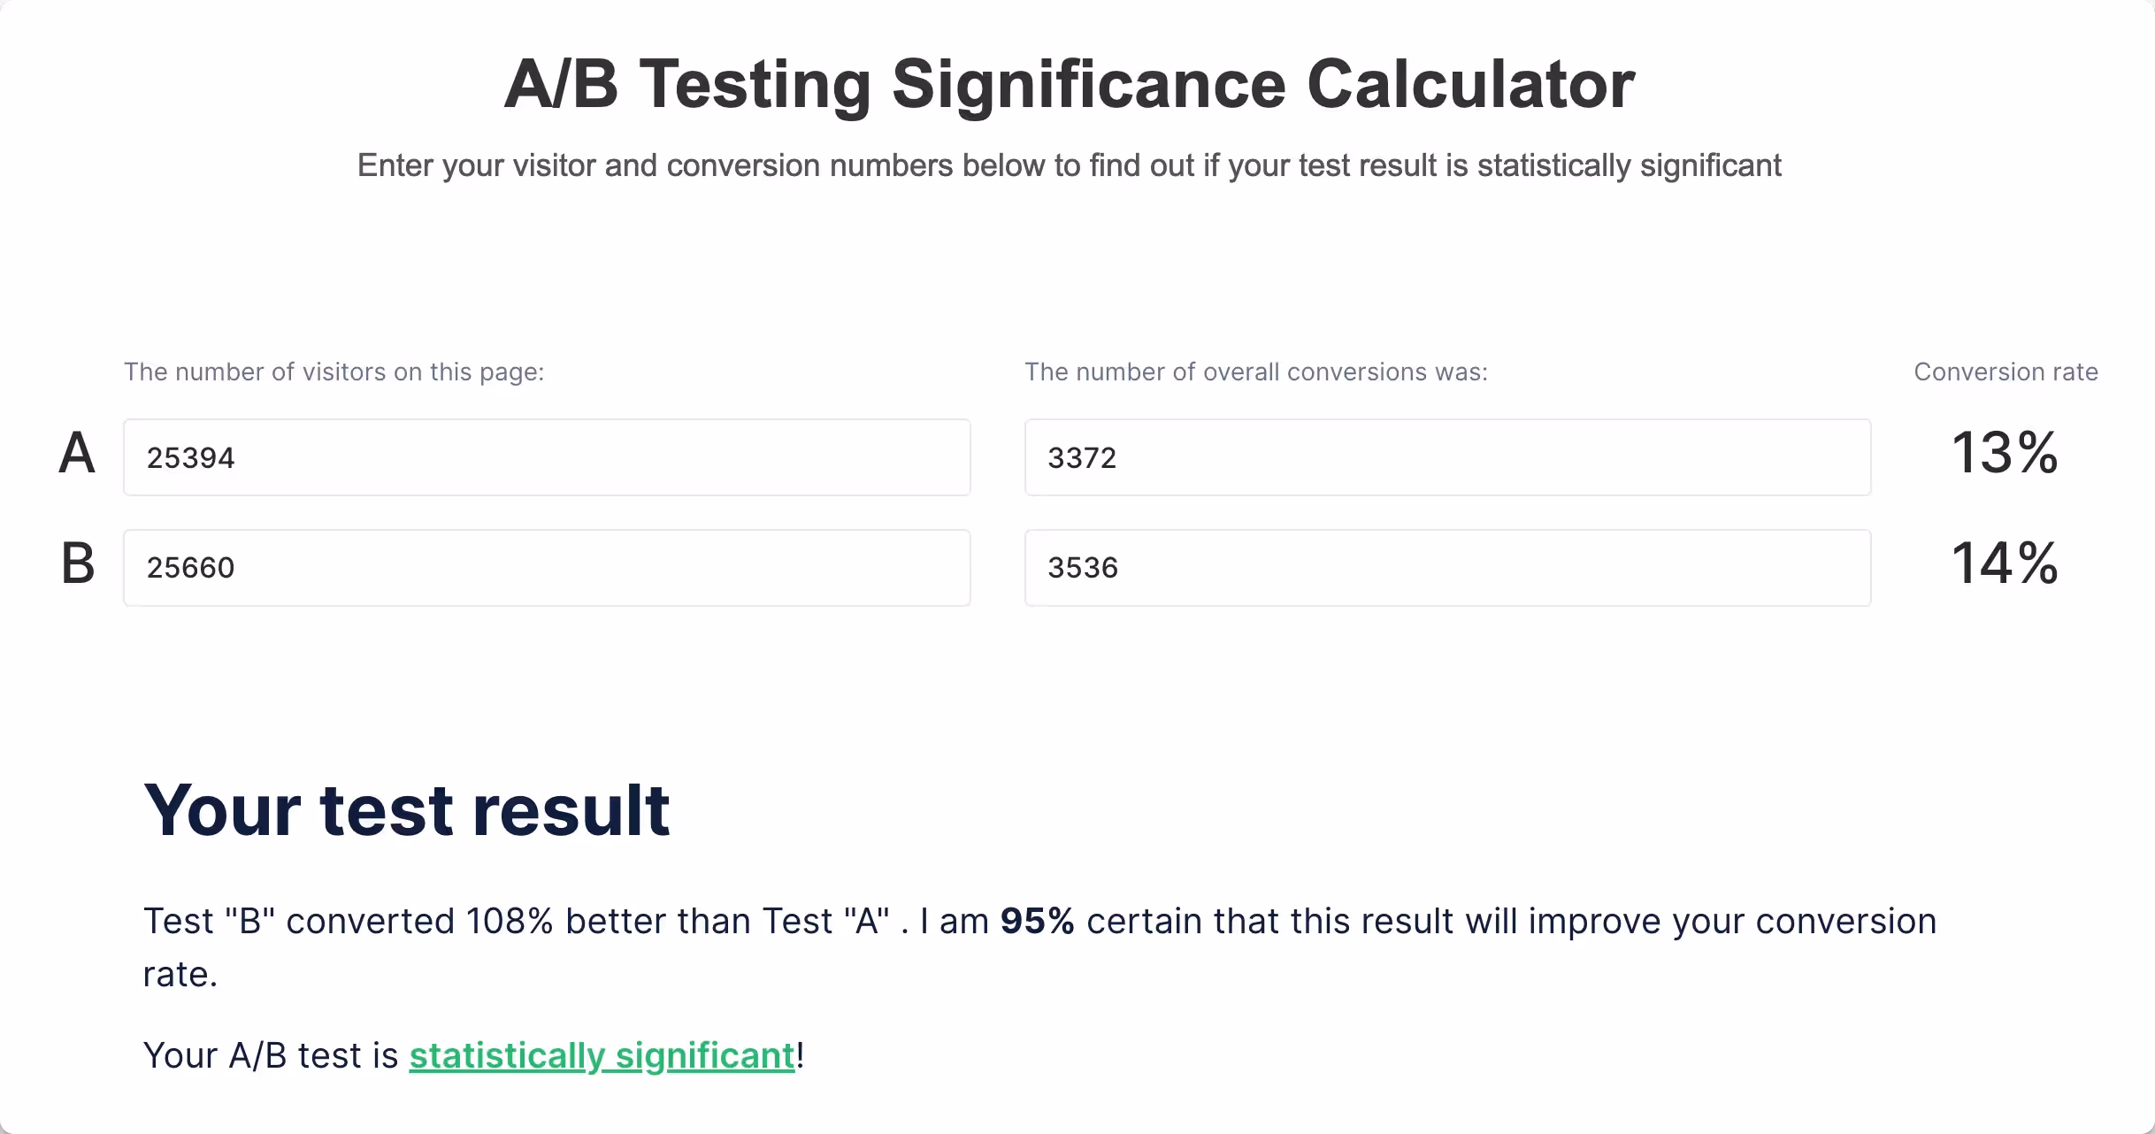Open the "statistically significant" link
Image resolution: width=2155 pixels, height=1134 pixels.
(x=602, y=1055)
